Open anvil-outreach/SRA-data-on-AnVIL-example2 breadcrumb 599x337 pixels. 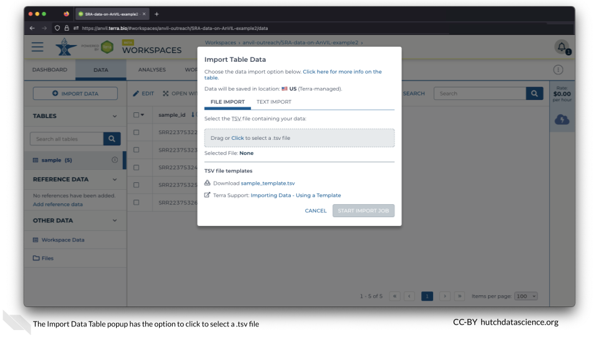tap(300, 42)
